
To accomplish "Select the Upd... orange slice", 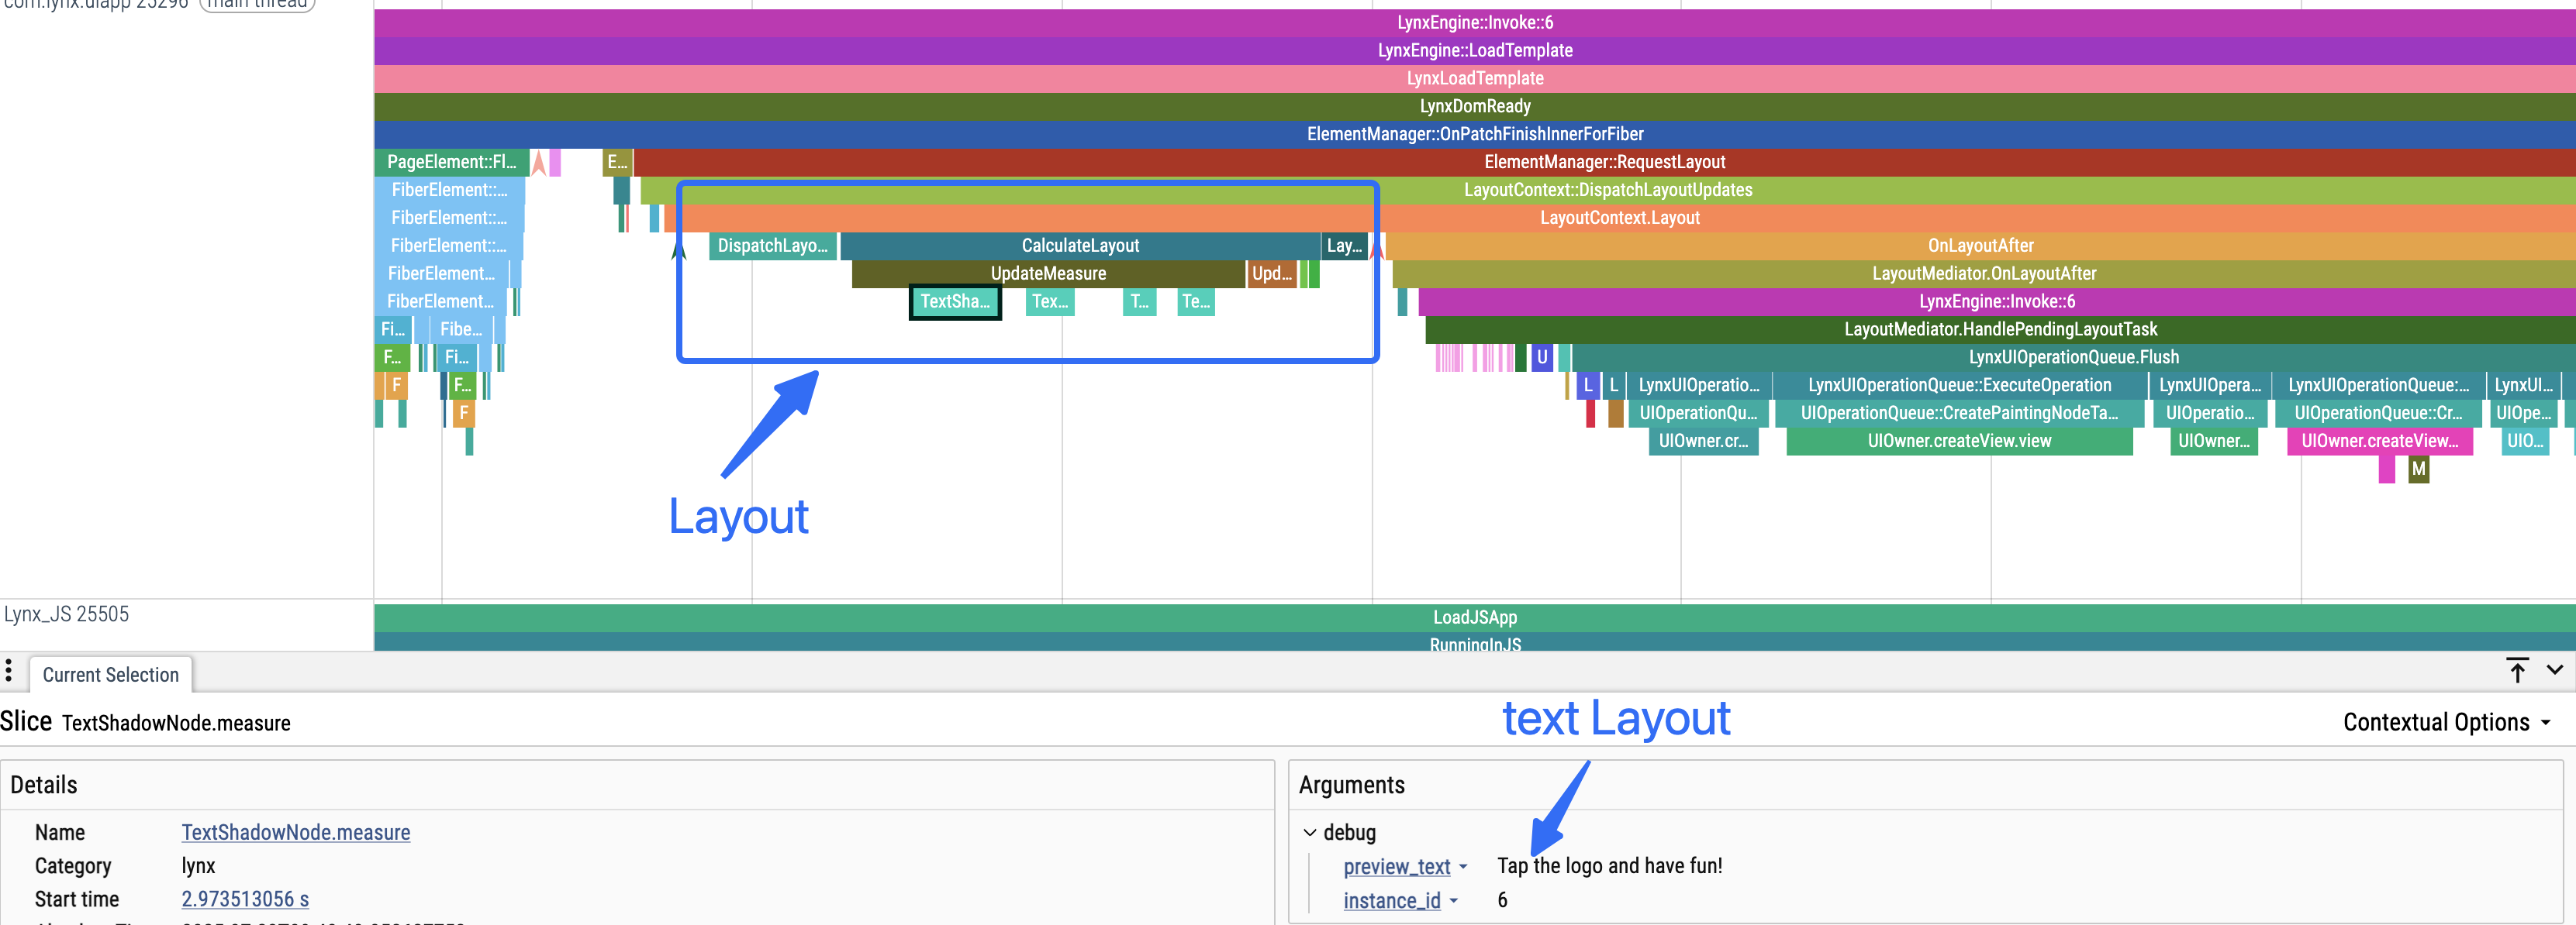I will tap(1272, 273).
